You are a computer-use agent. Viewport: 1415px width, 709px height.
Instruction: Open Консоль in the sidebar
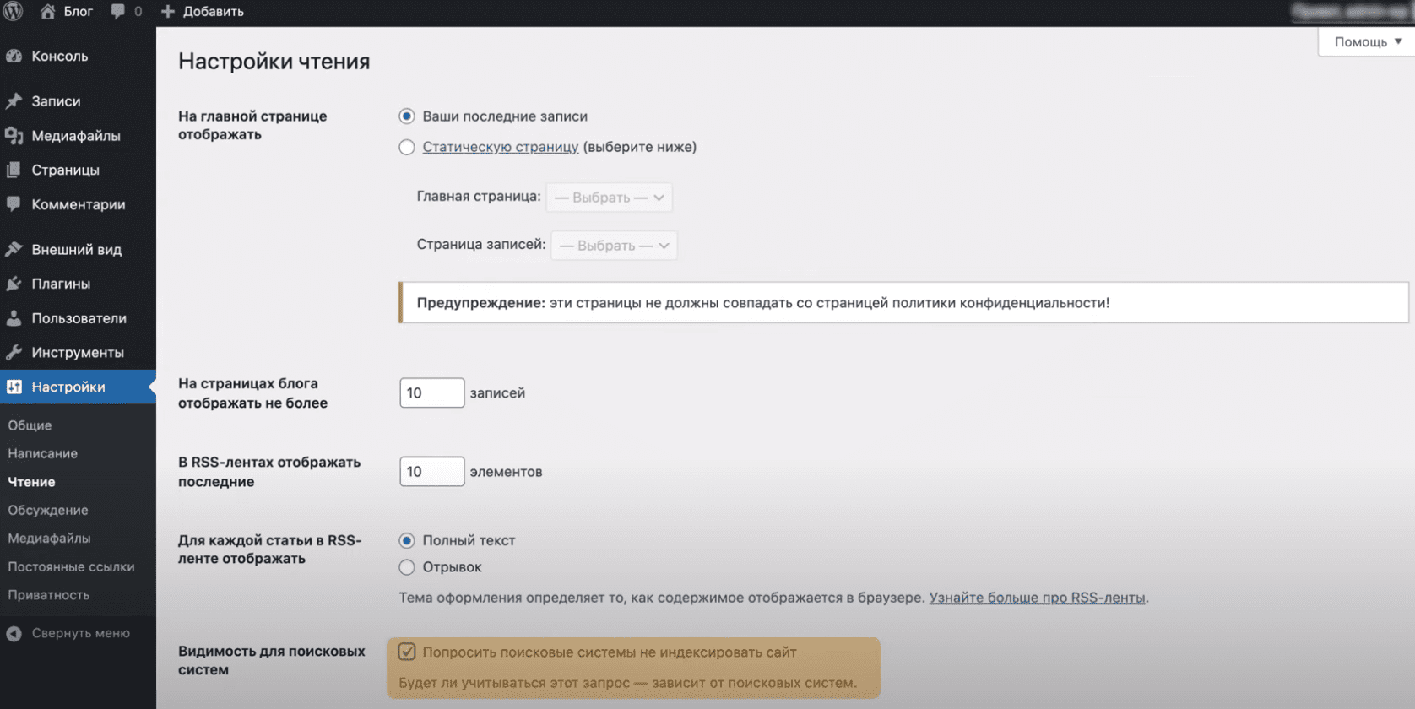tap(60, 56)
